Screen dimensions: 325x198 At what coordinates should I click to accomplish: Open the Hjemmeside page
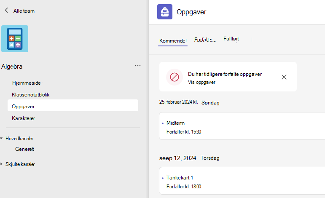26,83
